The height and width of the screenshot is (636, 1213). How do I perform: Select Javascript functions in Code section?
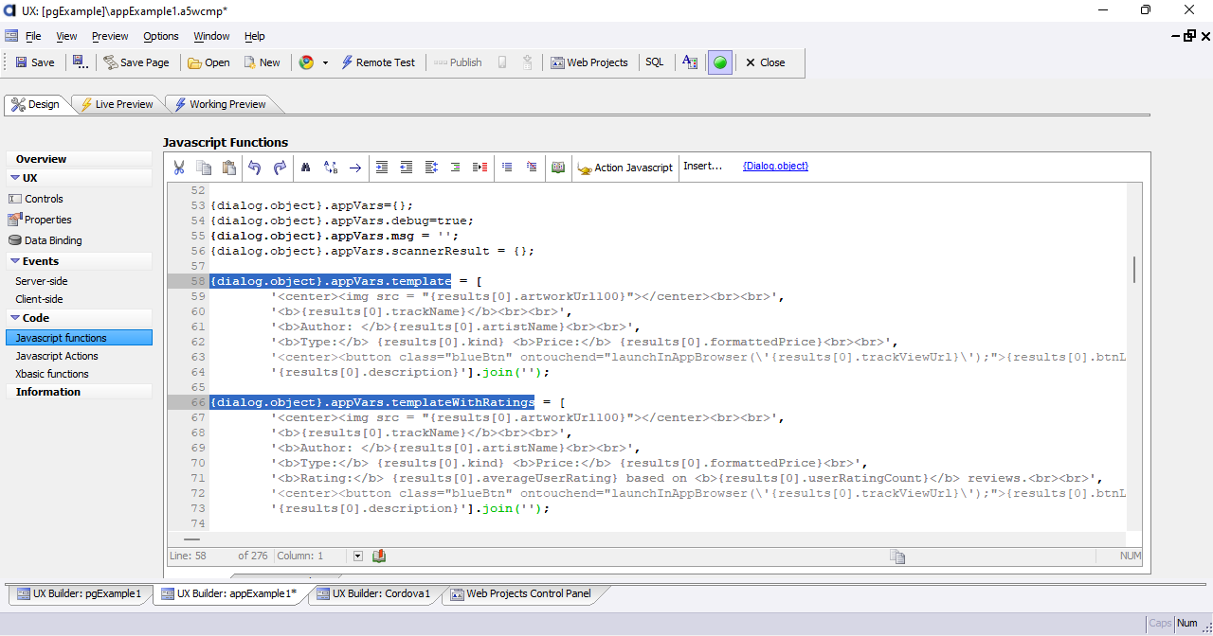point(79,338)
